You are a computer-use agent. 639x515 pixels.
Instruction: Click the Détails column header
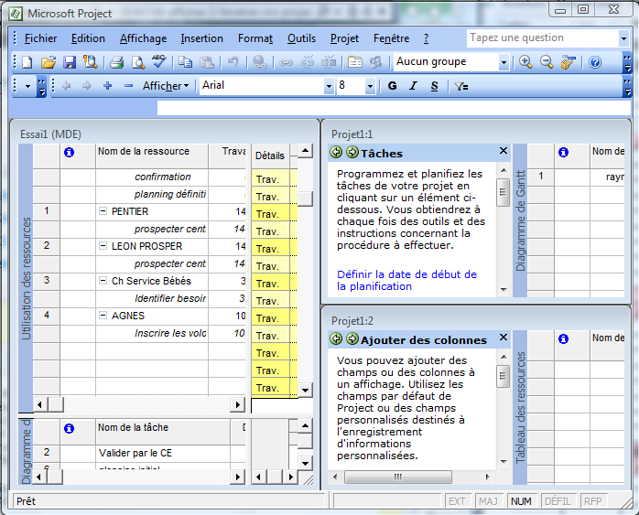click(x=270, y=156)
